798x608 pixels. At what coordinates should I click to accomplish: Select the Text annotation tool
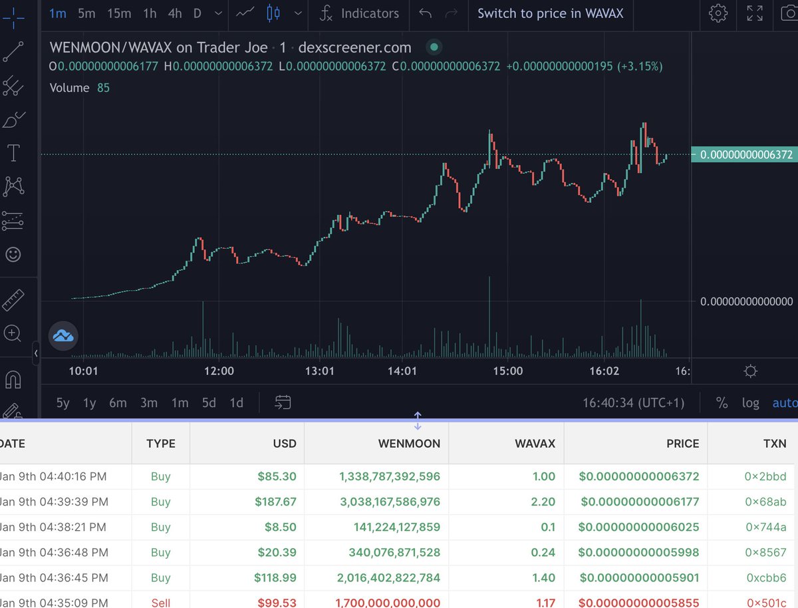(13, 153)
